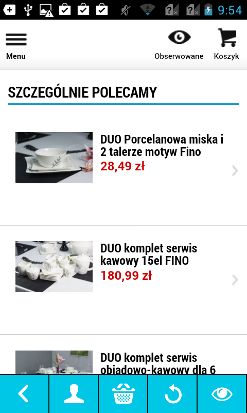The height and width of the screenshot is (413, 247).
Task: Select DUO Porcelanowa miska i 2 talerze title
Action: point(162,146)
